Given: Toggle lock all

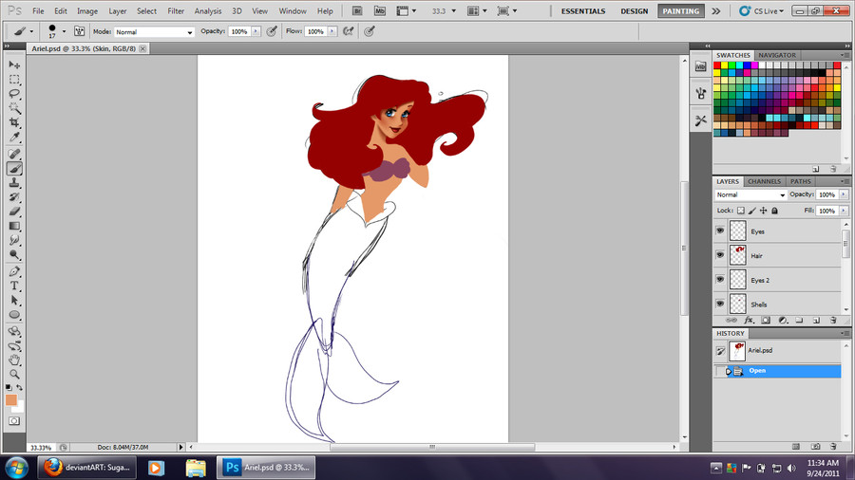Looking at the screenshot, I should click(x=775, y=211).
